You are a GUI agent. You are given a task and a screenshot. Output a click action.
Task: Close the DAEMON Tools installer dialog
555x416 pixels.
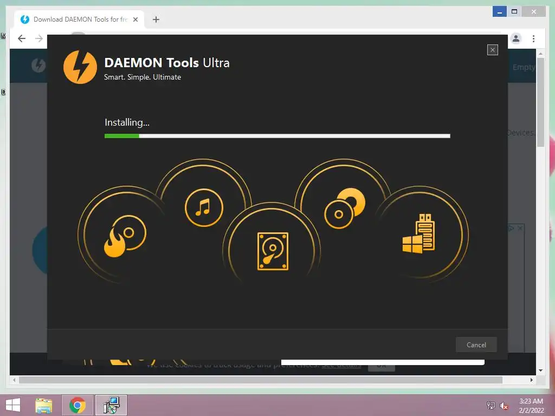click(x=492, y=50)
